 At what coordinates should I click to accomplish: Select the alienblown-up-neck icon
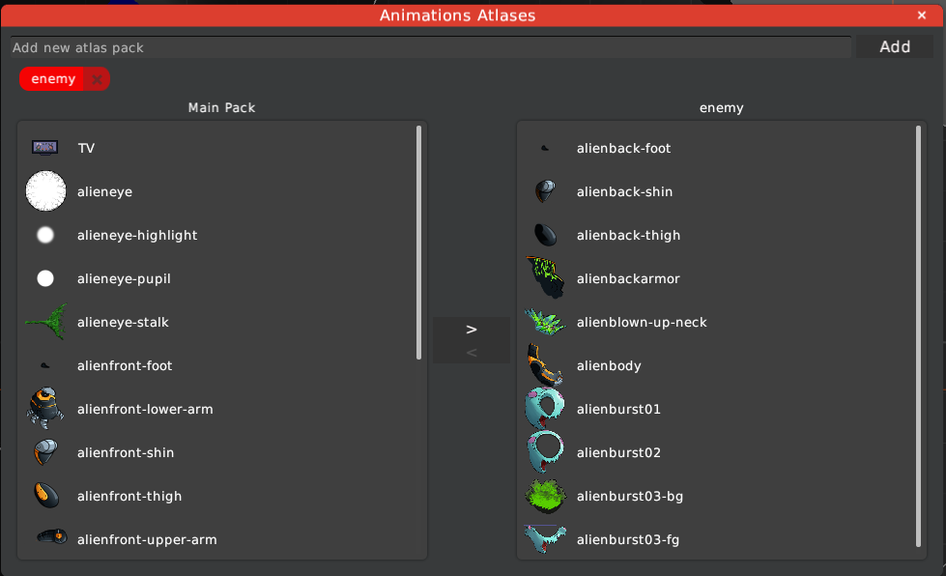click(x=545, y=321)
